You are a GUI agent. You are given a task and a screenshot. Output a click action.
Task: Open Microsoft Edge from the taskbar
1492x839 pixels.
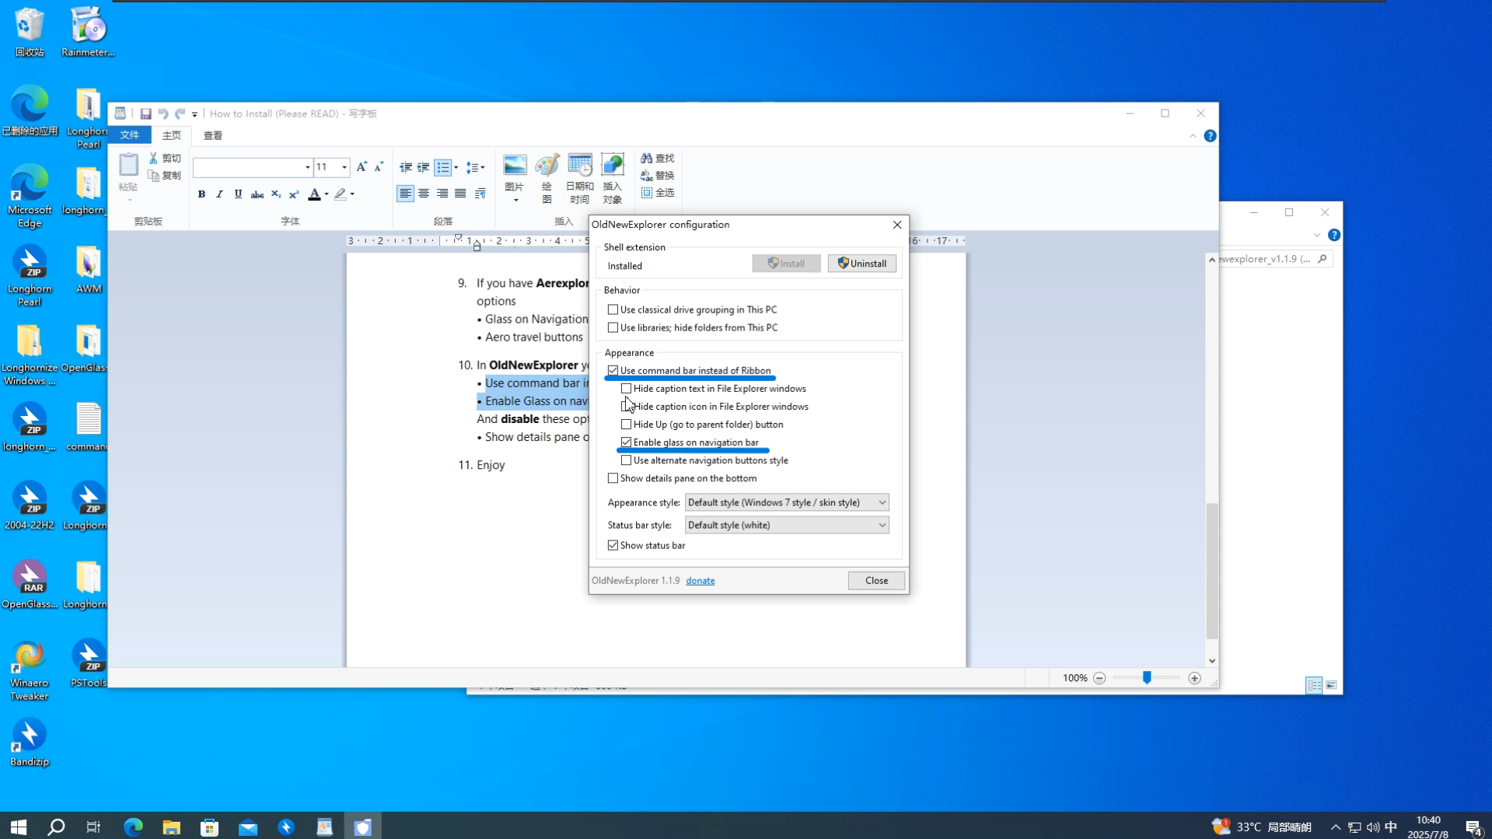[134, 827]
